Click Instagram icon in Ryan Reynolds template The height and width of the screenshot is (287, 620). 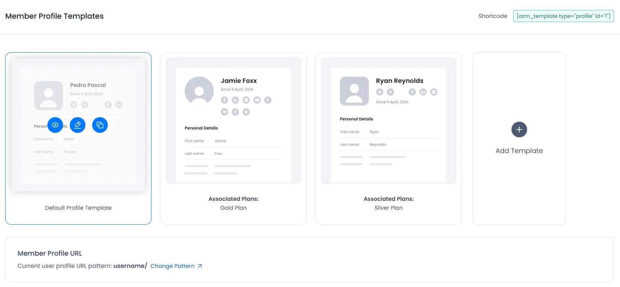pyautogui.click(x=434, y=92)
